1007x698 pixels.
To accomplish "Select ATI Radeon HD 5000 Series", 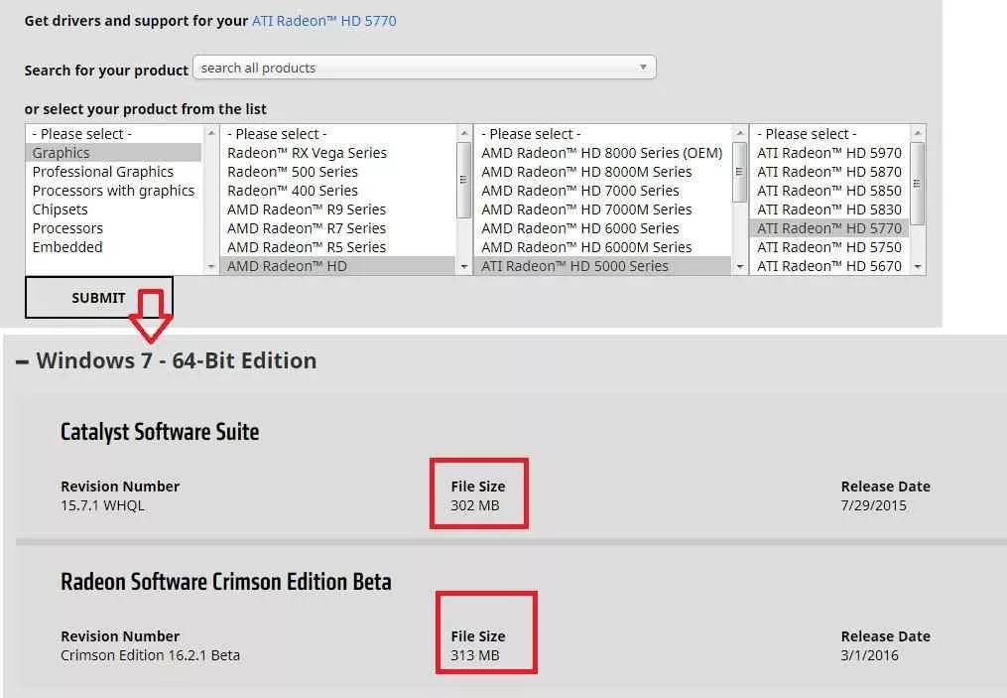I will click(603, 266).
